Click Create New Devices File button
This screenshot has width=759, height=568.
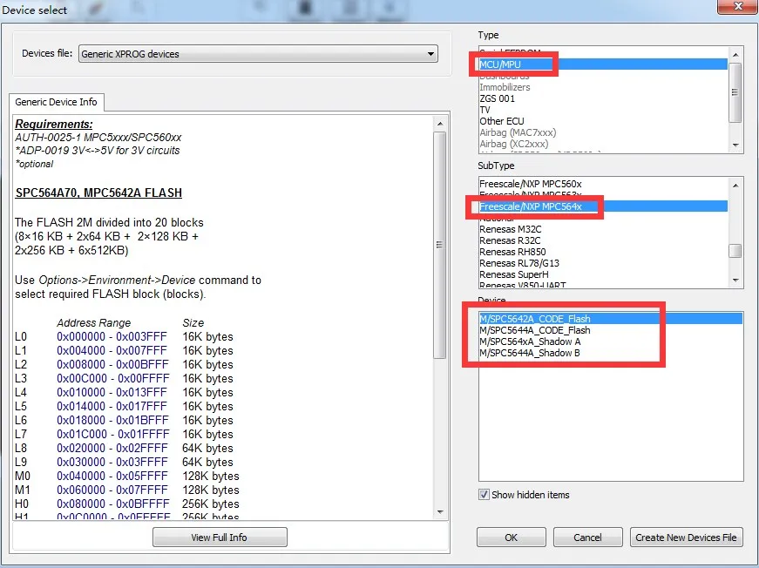click(x=686, y=538)
